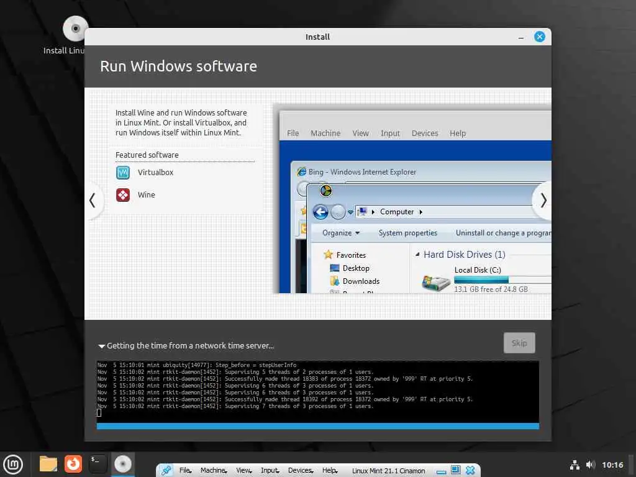Open the View menu in the mini toolbar
This screenshot has height=477, width=636.
tap(243, 471)
